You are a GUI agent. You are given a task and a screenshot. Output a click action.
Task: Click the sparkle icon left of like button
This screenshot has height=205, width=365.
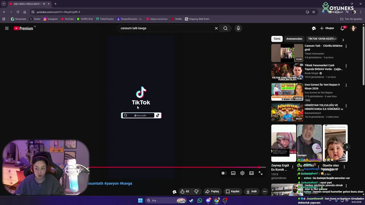click(175, 192)
